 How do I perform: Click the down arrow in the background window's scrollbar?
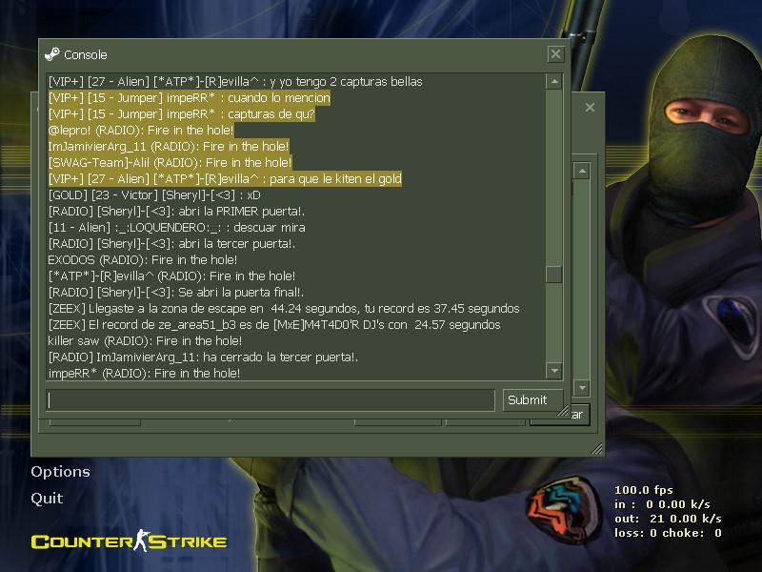click(x=582, y=388)
